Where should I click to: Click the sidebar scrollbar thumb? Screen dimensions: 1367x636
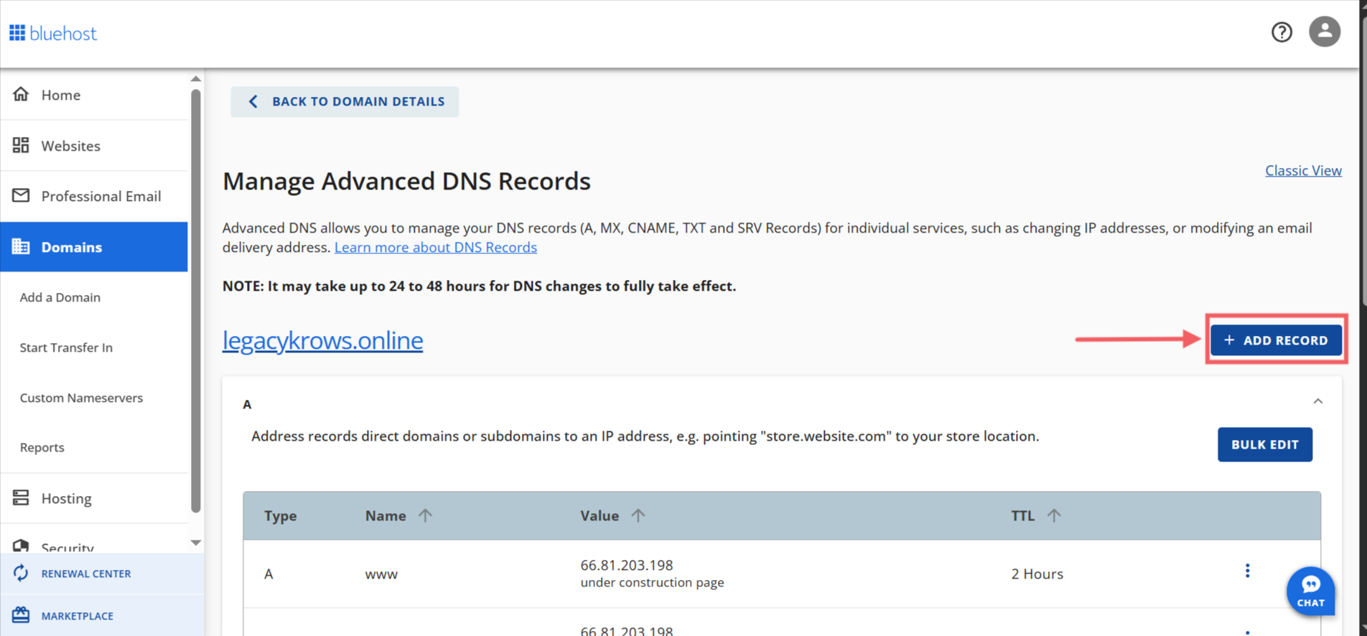196,300
